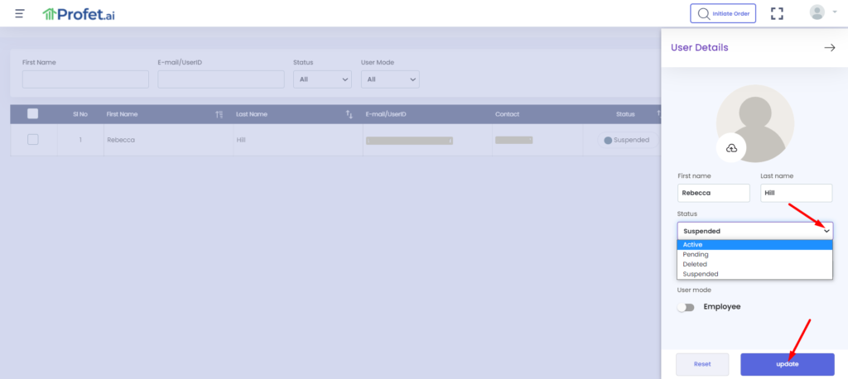Click the E-mail/UserID filter field
Image resolution: width=848 pixels, height=379 pixels.
(221, 79)
